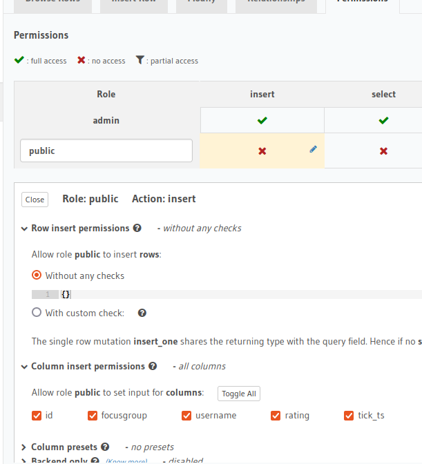
Task: Click the Toggle All button
Action: pos(239,394)
